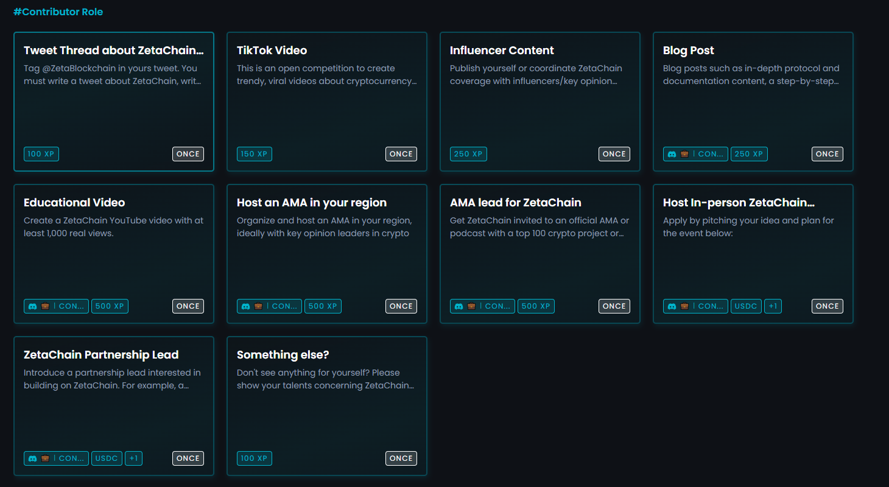Click 500 XP badge on Host an AMA
Image resolution: width=889 pixels, height=487 pixels.
pos(323,306)
